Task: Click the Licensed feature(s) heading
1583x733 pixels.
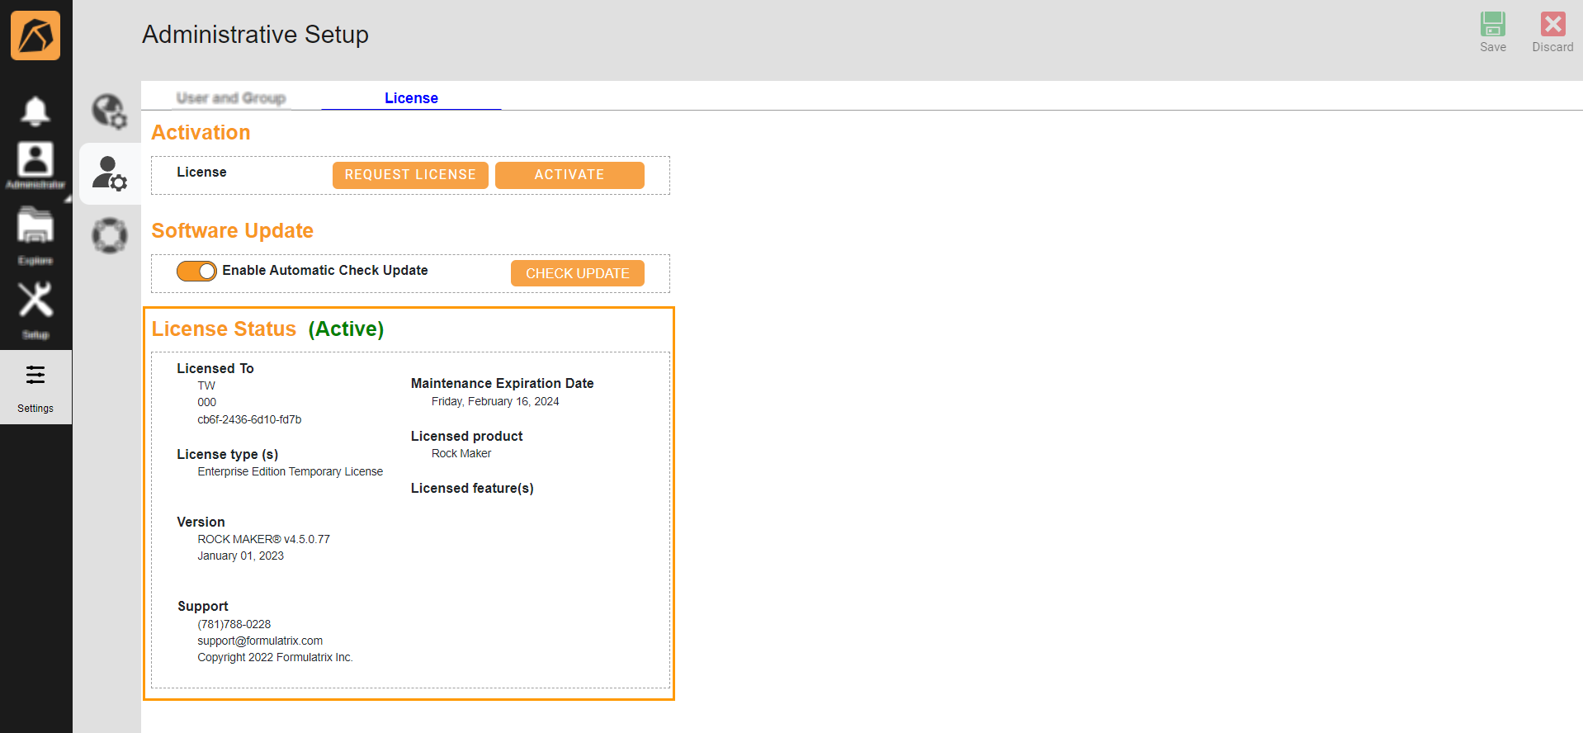Action: (x=472, y=489)
